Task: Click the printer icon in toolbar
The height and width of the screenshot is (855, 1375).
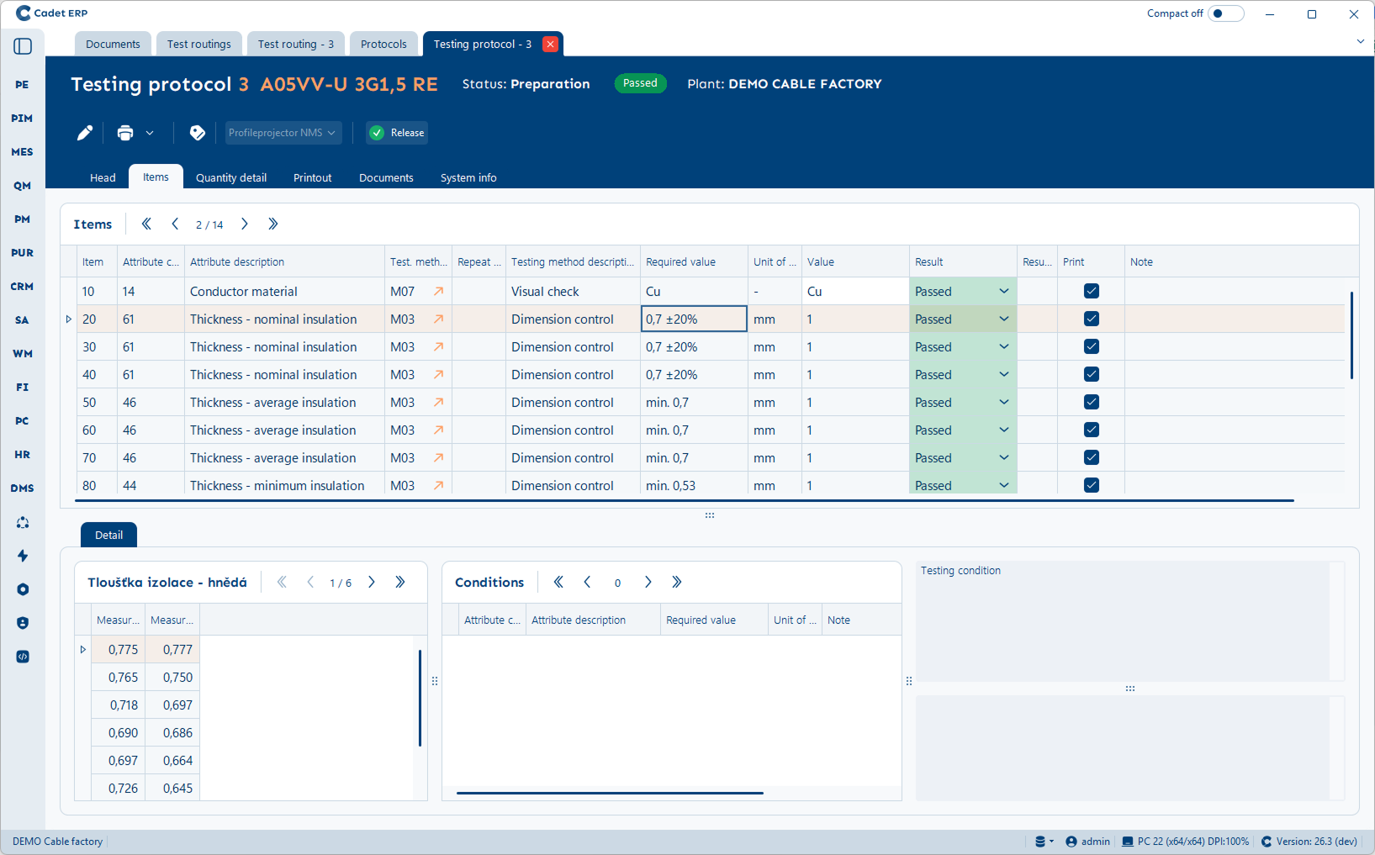Action: click(x=125, y=133)
